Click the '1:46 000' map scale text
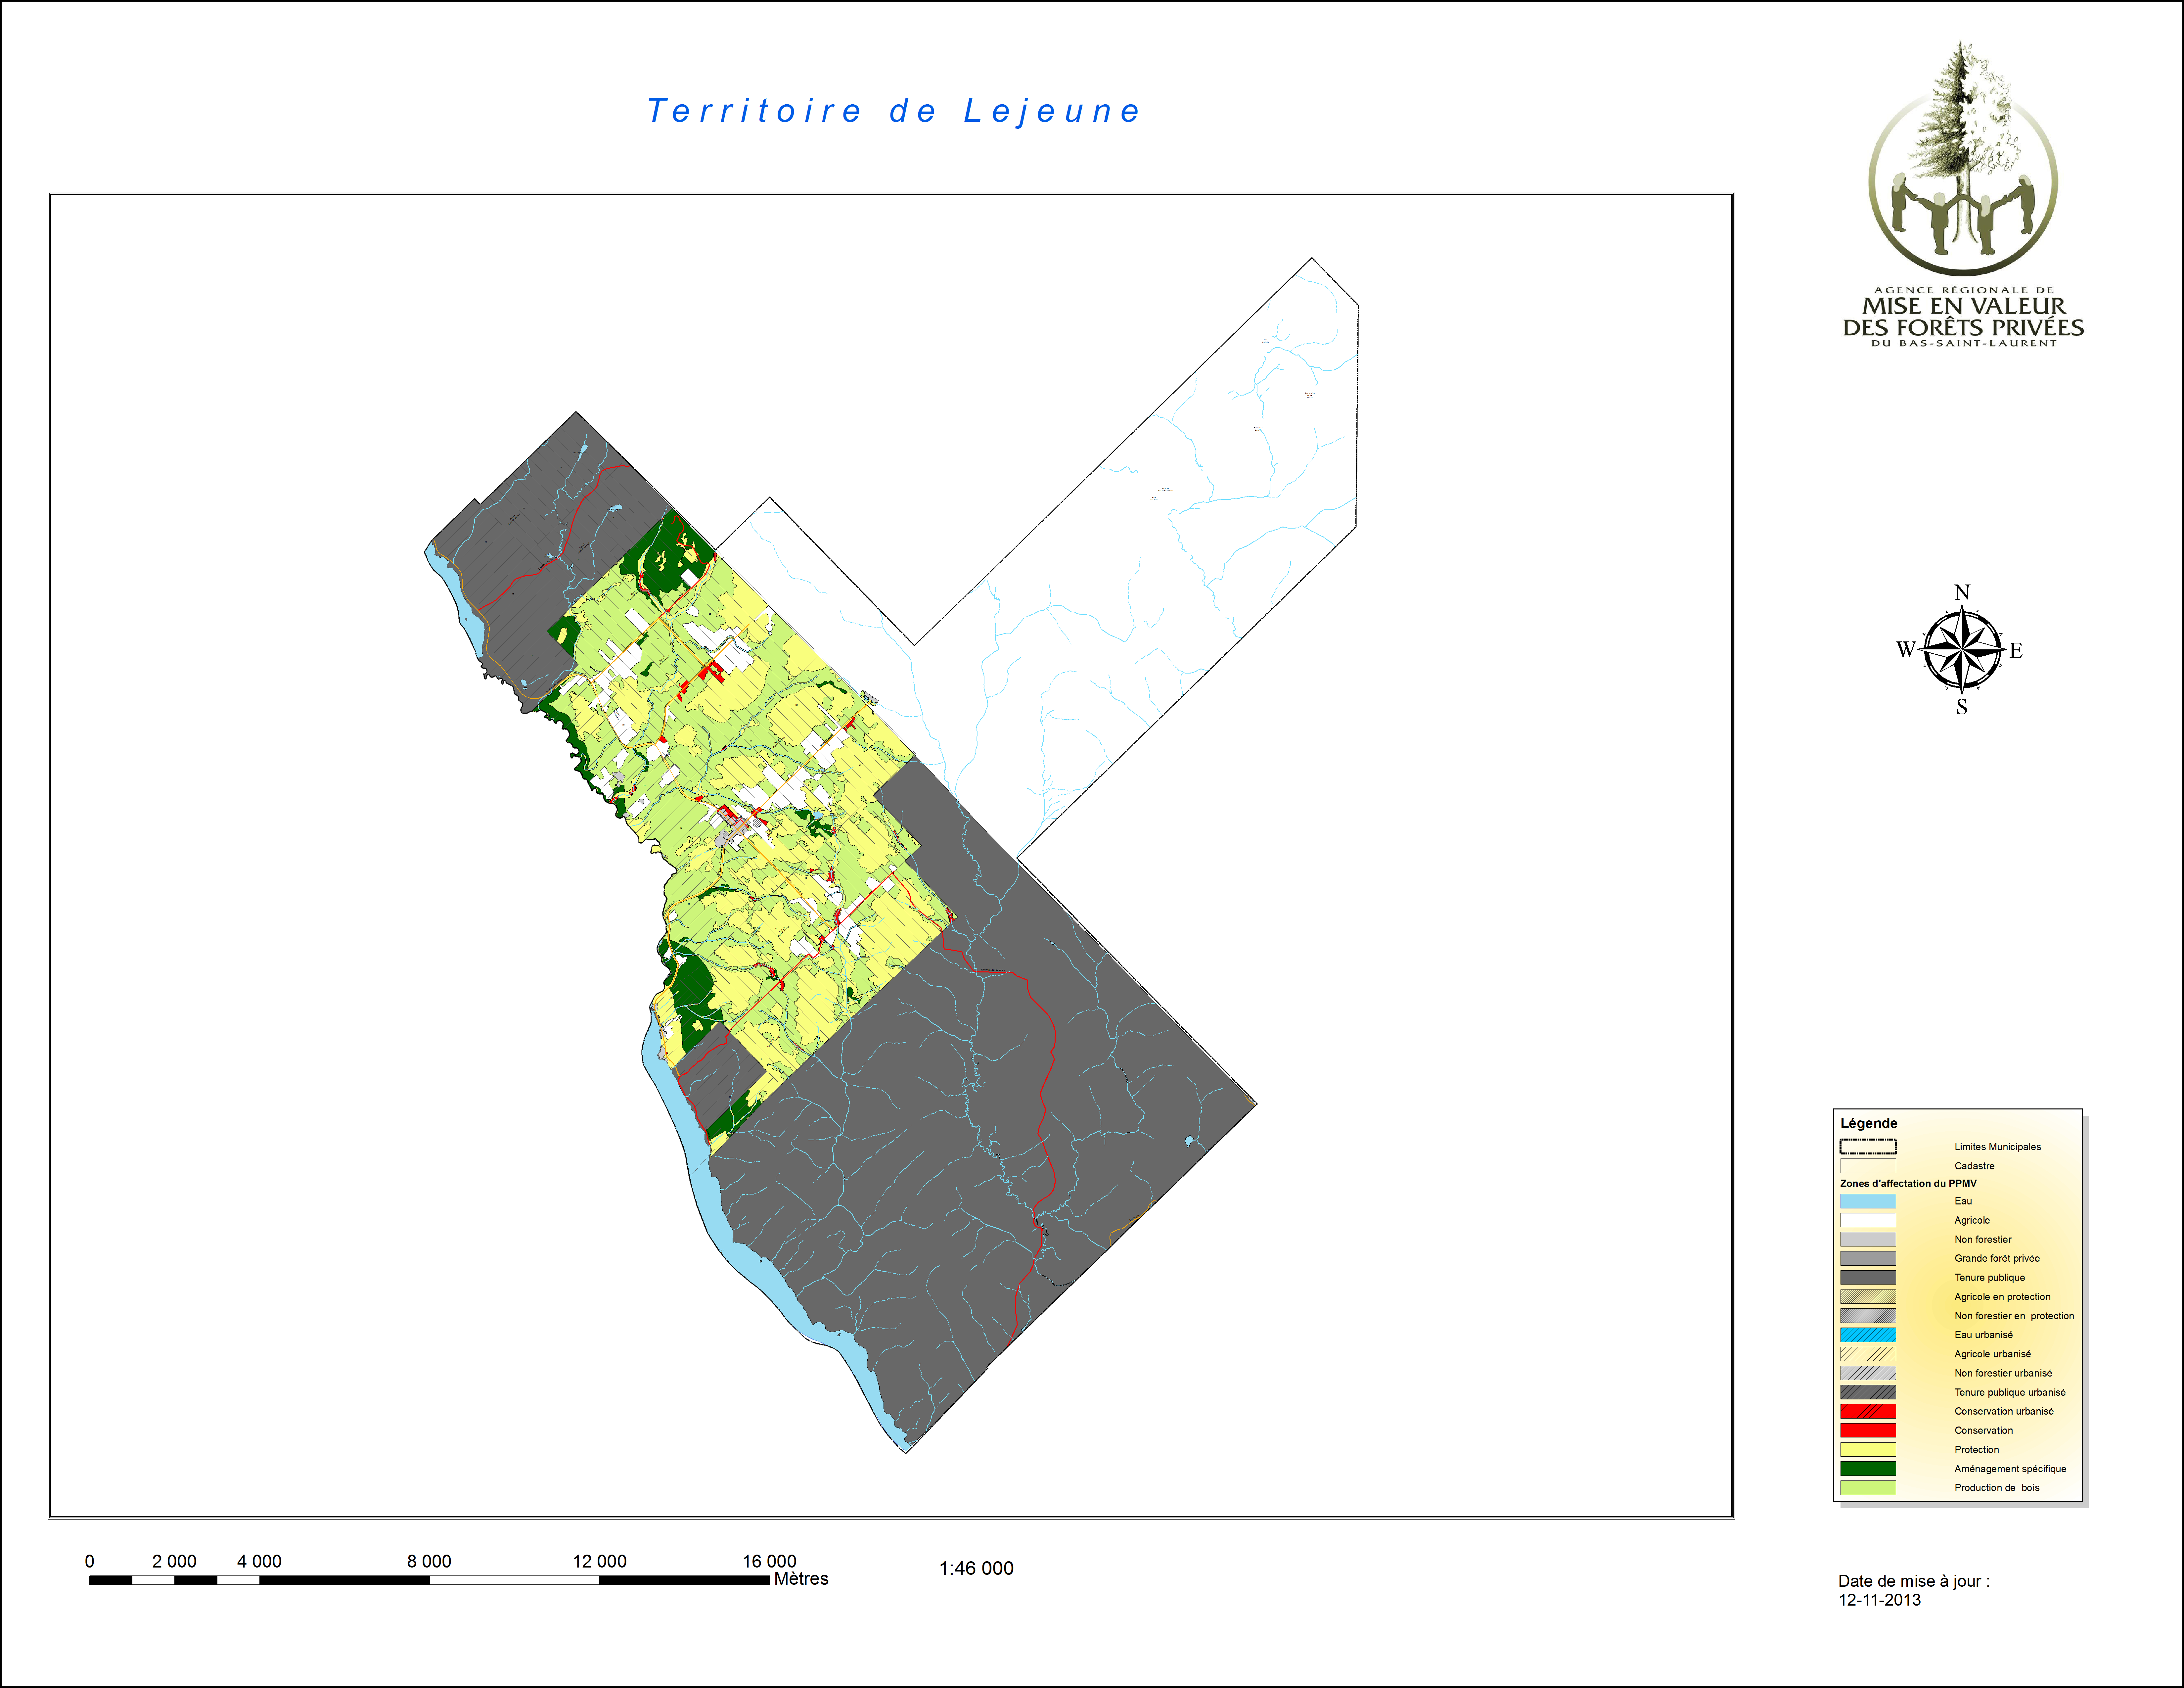This screenshot has height=1688, width=2184. tap(976, 1568)
